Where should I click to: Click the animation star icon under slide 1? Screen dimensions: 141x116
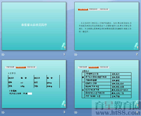pyautogui.click(x=3, y=54)
